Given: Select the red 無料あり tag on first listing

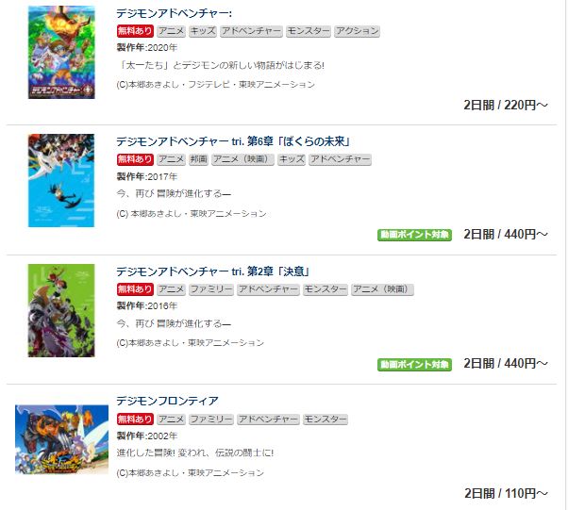Looking at the screenshot, I should (135, 31).
